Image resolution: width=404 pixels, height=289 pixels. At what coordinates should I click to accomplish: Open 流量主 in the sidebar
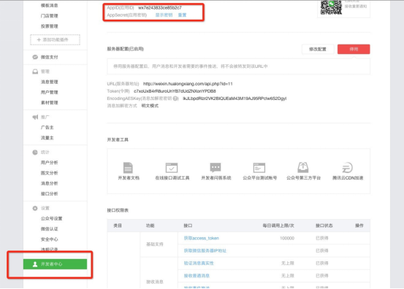(47, 138)
